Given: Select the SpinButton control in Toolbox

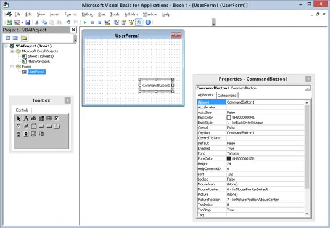Looking at the screenshot, I should tap(26, 134).
